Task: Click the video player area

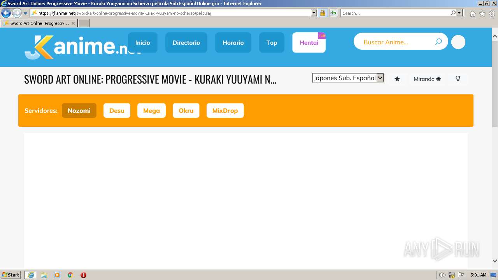Action: 246,200
